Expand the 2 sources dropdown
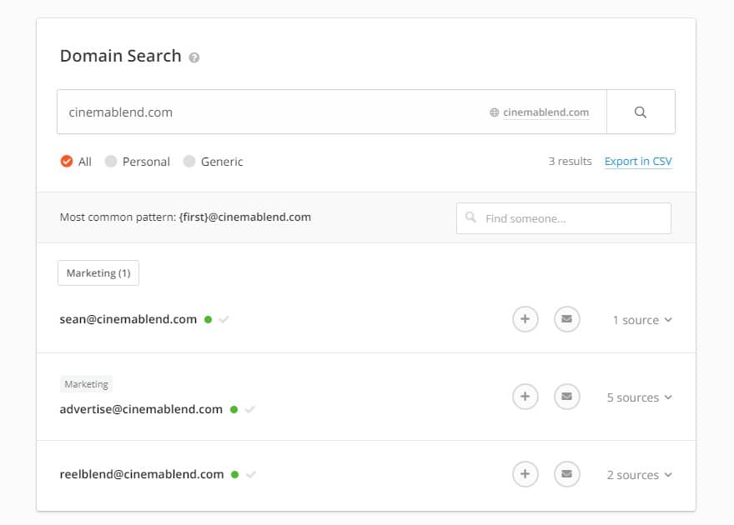This screenshot has width=734, height=525. (640, 475)
